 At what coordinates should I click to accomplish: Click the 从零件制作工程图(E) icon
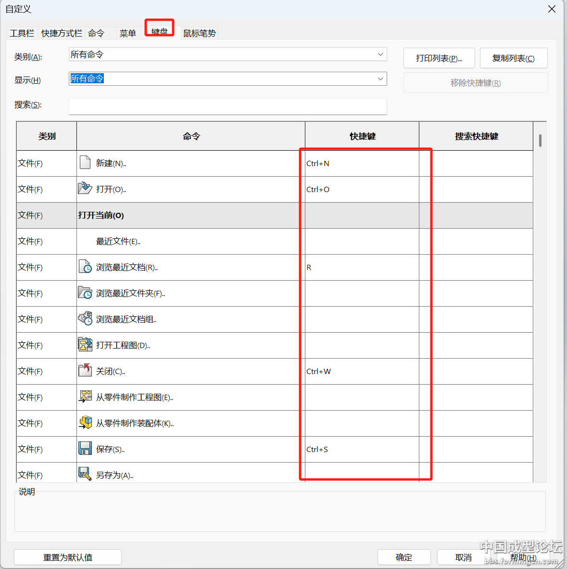85,396
